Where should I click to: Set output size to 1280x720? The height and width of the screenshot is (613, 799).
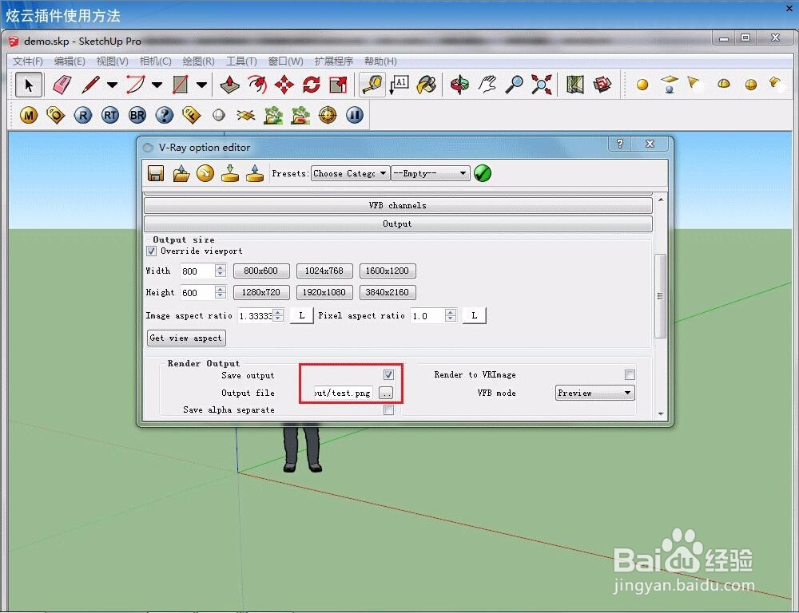coord(261,292)
